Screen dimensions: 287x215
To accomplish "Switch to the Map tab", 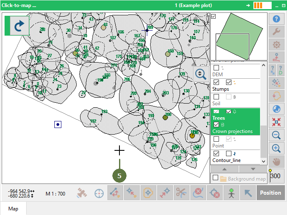I will click(13, 209).
